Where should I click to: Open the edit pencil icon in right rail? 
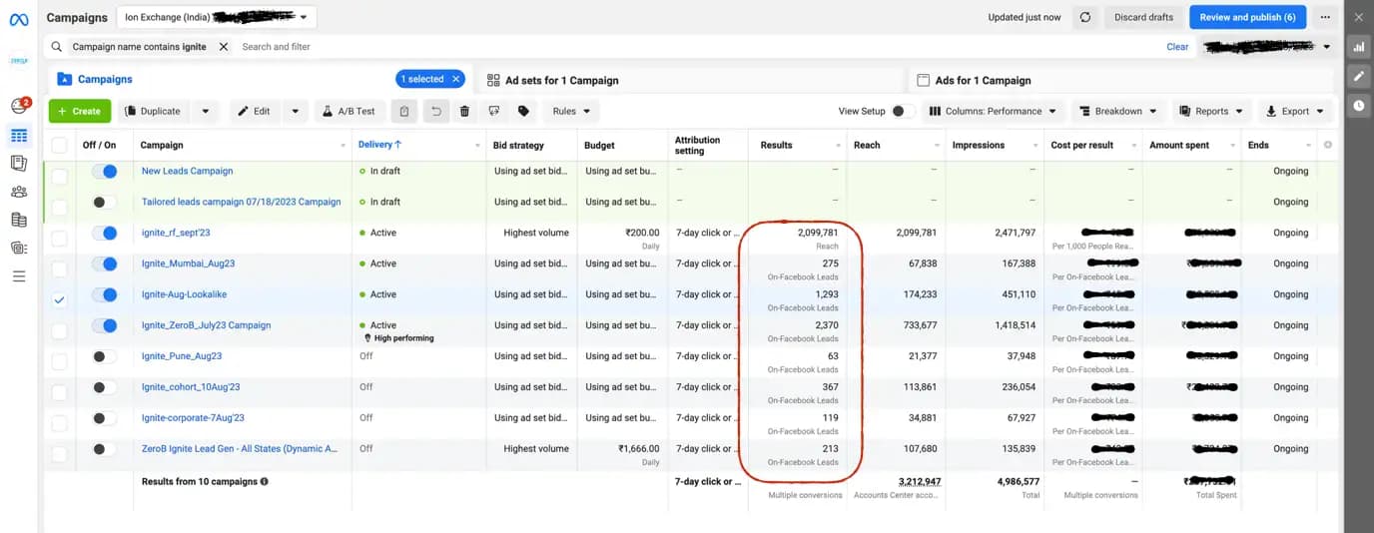[1358, 76]
